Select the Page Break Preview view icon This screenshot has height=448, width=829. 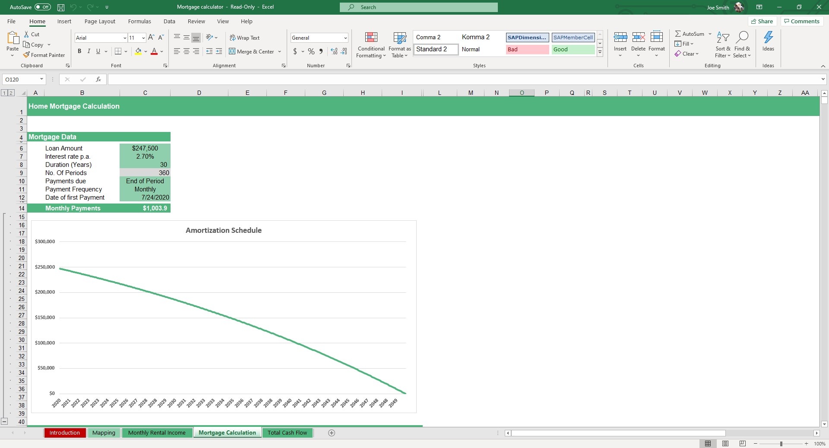coord(742,444)
